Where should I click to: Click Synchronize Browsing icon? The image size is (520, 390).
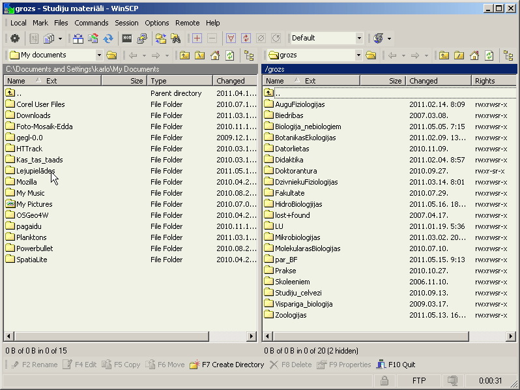(x=161, y=38)
